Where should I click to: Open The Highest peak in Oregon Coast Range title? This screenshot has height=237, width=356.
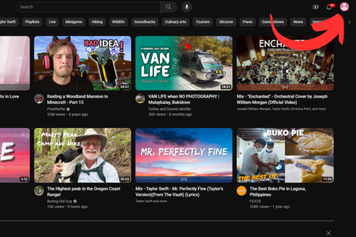pyautogui.click(x=84, y=191)
